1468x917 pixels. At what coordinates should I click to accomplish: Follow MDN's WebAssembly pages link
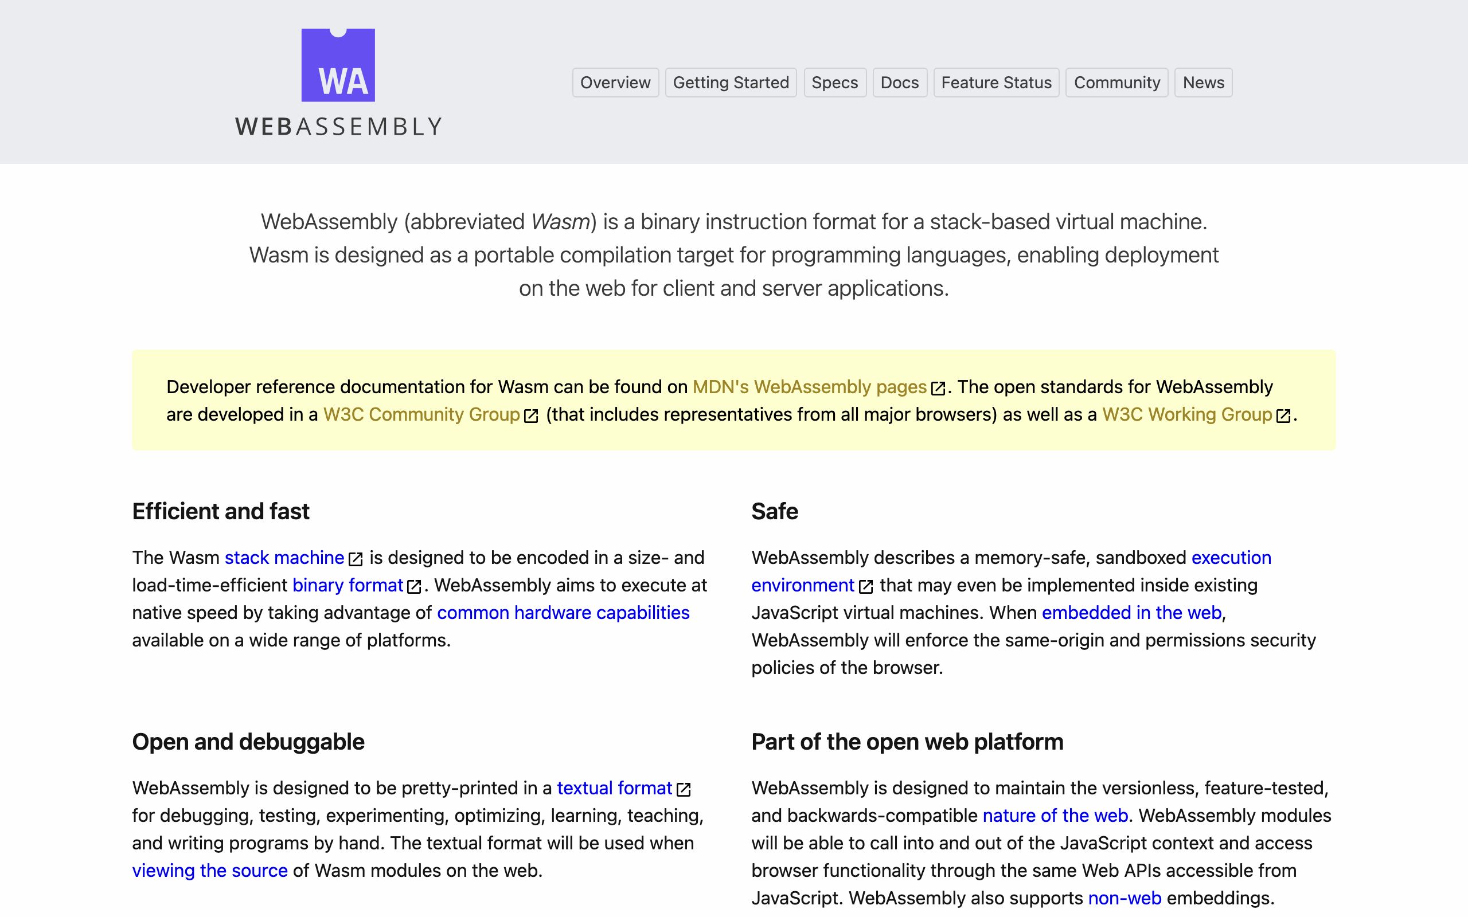[x=809, y=387]
